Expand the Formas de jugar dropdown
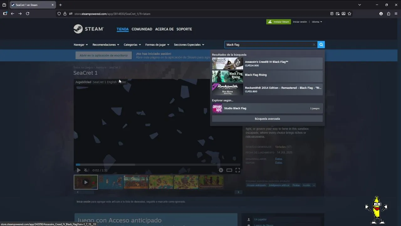Viewport: 401px width, 226px height. tap(157, 45)
